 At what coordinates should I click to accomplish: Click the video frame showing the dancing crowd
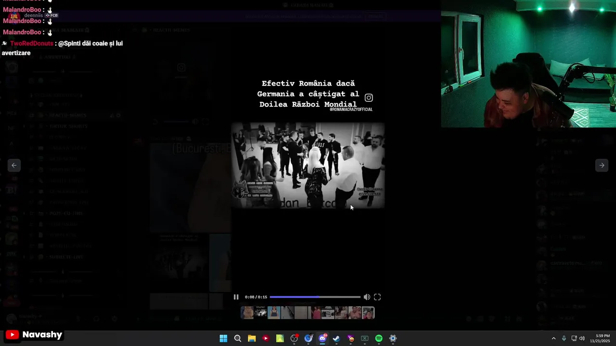click(x=308, y=165)
